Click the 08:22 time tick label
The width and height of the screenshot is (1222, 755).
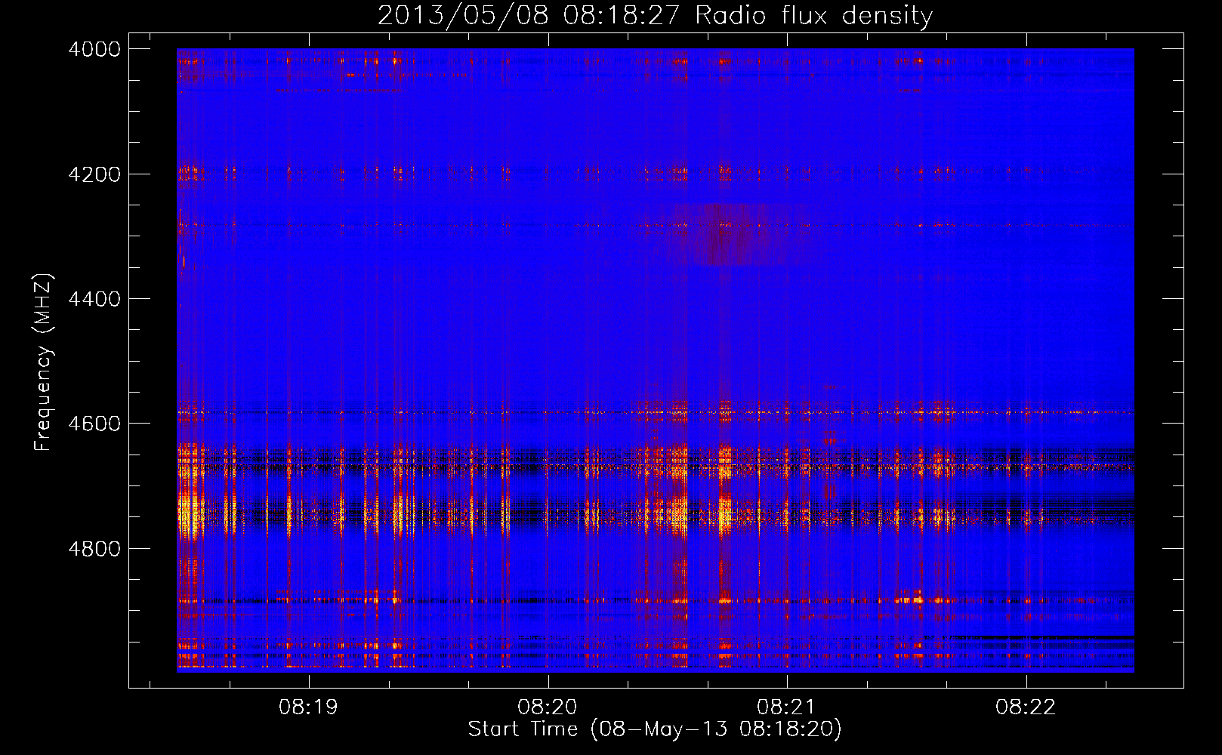point(1025,707)
